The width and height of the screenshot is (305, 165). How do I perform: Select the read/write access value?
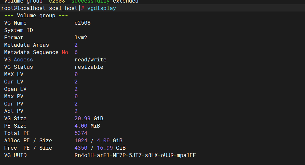click(90, 60)
